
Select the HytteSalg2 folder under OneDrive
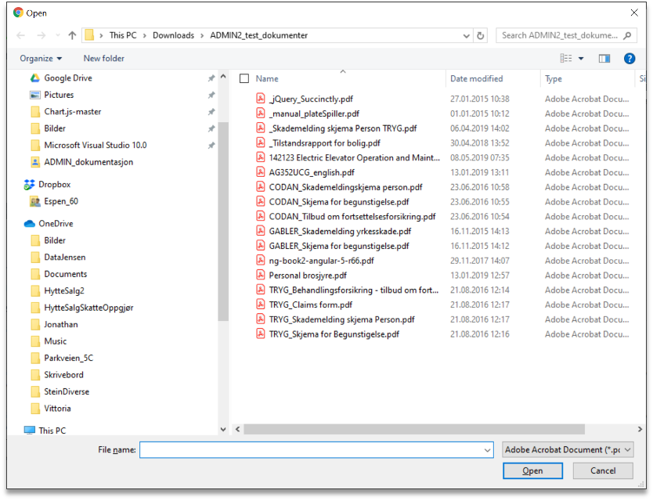click(x=64, y=291)
